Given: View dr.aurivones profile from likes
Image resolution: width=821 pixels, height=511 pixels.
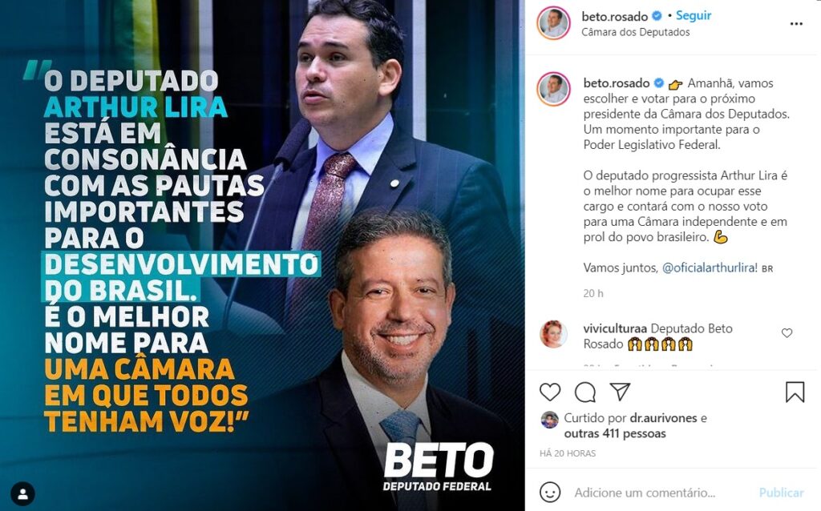Looking at the screenshot, I should click(663, 418).
